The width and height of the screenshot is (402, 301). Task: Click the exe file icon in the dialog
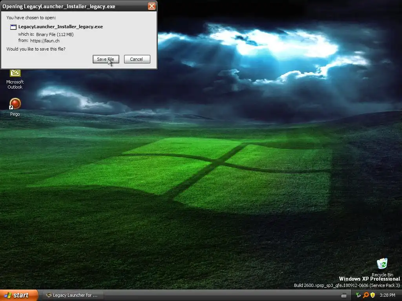click(x=13, y=27)
